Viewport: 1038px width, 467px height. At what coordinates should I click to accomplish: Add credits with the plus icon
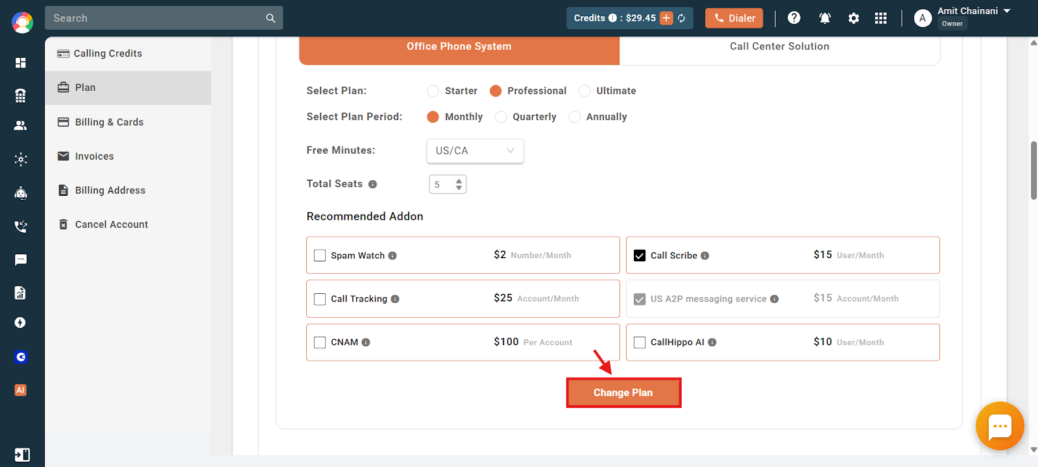click(x=666, y=18)
